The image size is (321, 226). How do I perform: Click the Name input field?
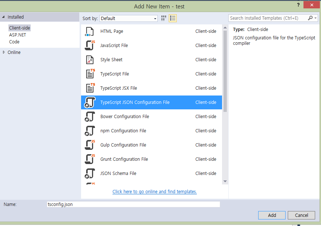(134, 204)
